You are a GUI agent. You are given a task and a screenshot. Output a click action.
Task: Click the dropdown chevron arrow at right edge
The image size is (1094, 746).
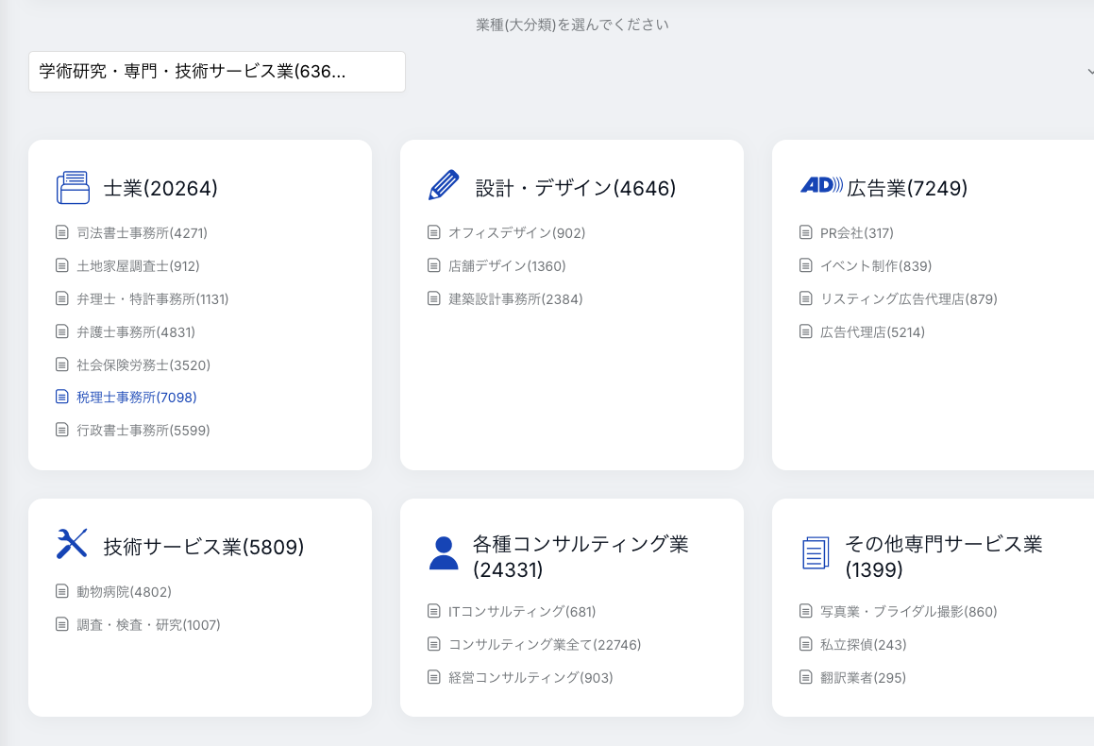pos(1090,72)
